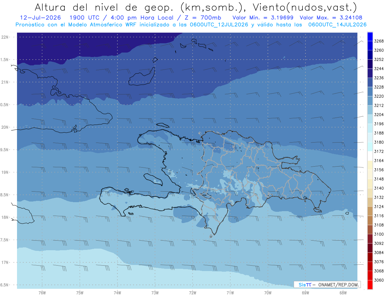Image resolution: width=385 pixels, height=297 pixels.
Task: Click the 70W longitude label
Action: pyautogui.click(x=268, y=293)
